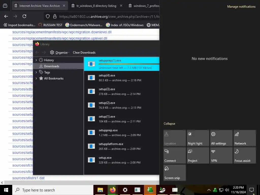Toggle Focus assist quick action
This screenshot has width=260, height=195.
coord(245,155)
